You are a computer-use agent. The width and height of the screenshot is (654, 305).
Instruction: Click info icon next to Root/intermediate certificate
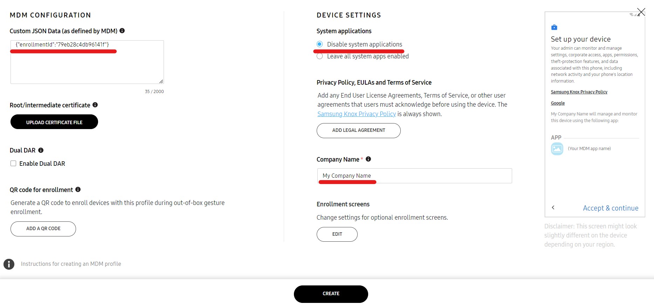coord(95,105)
